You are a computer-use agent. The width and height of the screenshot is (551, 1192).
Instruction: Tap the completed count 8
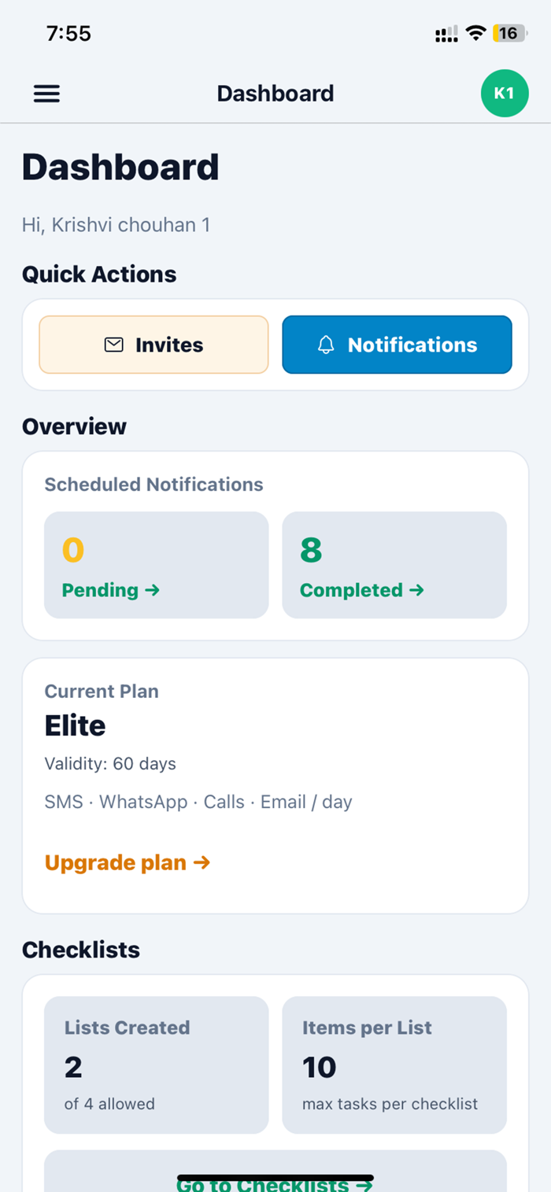(311, 550)
